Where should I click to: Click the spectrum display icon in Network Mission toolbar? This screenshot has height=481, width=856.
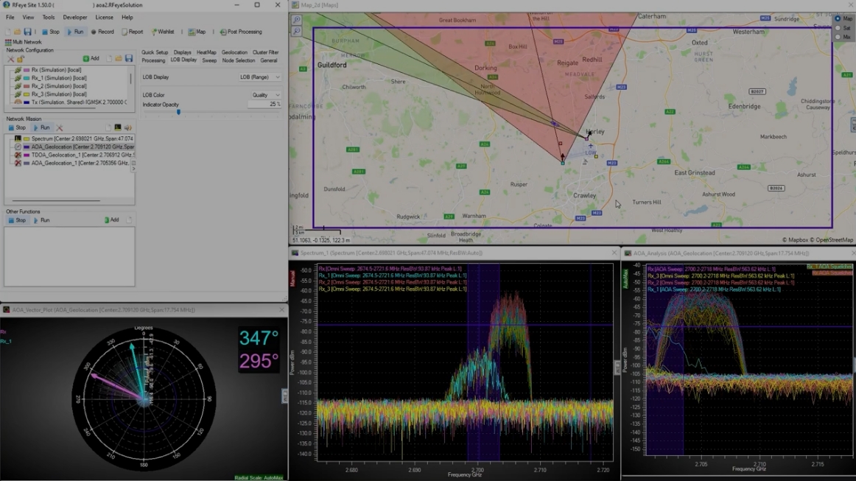[x=117, y=127]
